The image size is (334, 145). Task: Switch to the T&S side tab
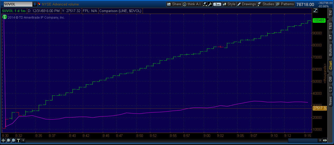tap(330, 26)
